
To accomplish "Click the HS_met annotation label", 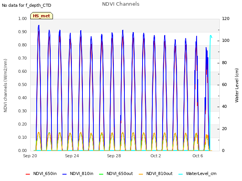I will (42, 16).
